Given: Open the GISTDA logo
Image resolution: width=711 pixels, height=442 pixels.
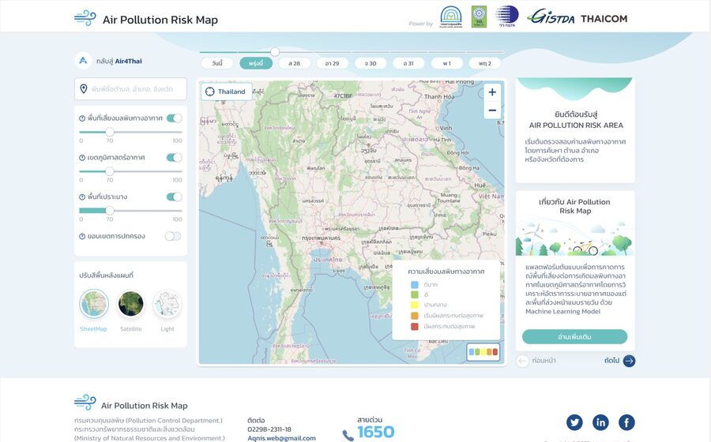Looking at the screenshot, I should pos(551,17).
